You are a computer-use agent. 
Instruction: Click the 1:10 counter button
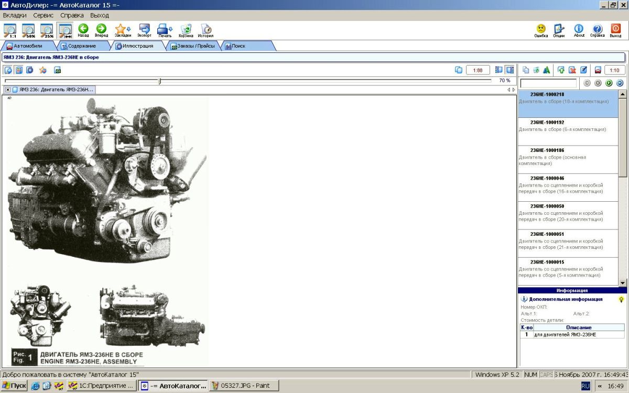[615, 70]
